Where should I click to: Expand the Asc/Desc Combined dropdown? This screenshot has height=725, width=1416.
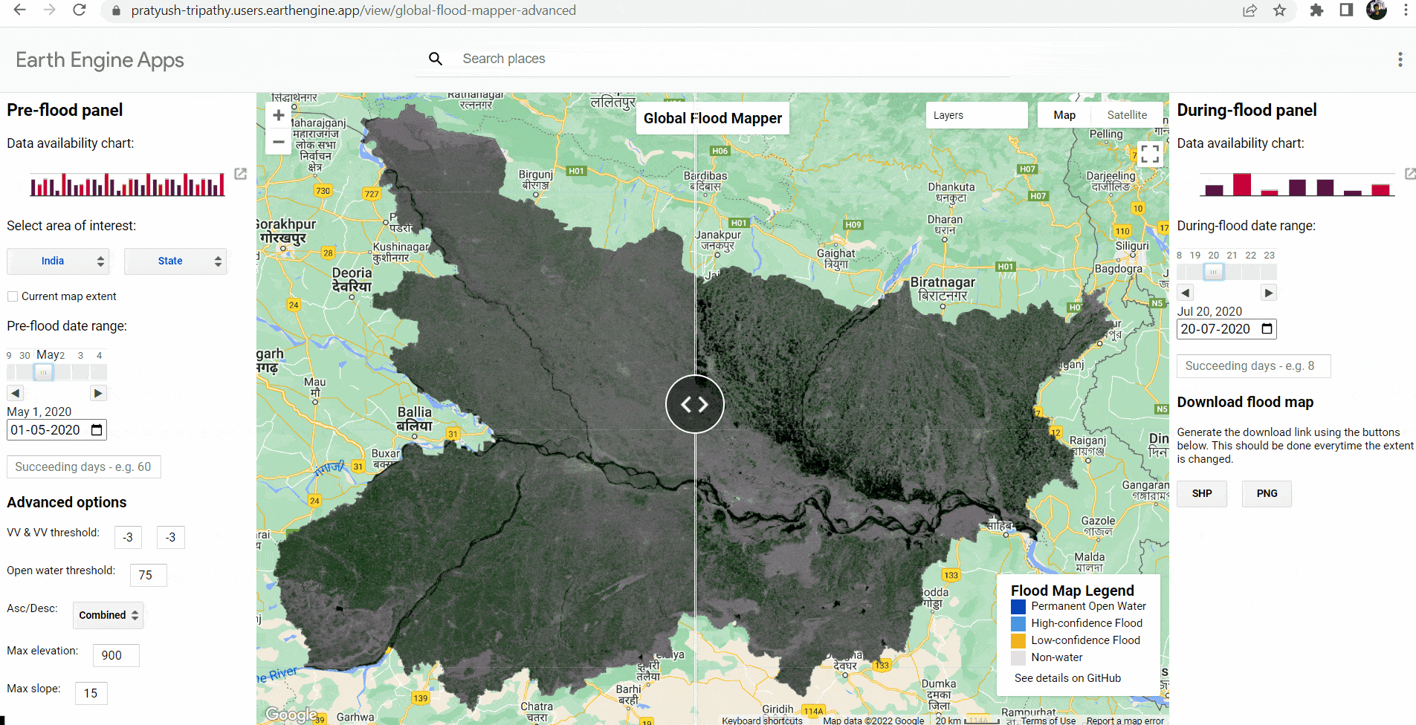109,615
